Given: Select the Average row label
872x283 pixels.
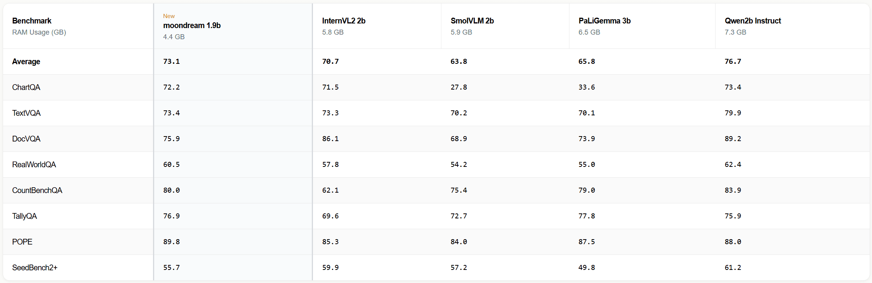Looking at the screenshot, I should [x=26, y=62].
